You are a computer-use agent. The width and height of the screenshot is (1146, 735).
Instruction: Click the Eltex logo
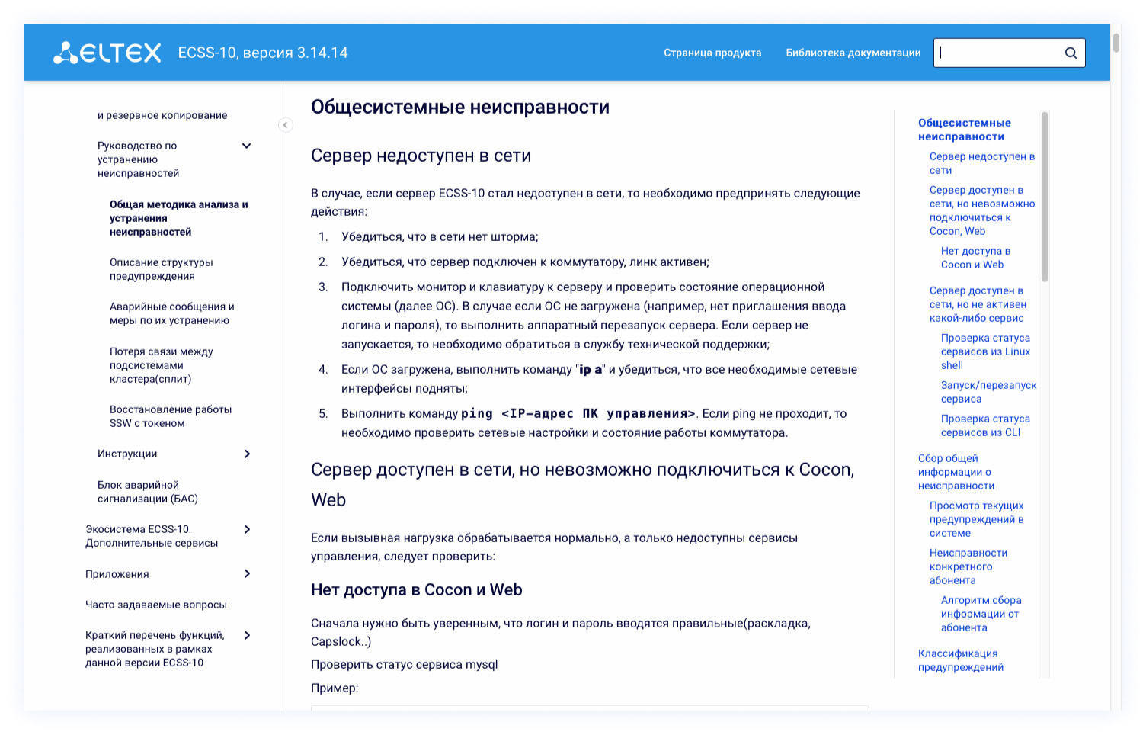[x=107, y=53]
